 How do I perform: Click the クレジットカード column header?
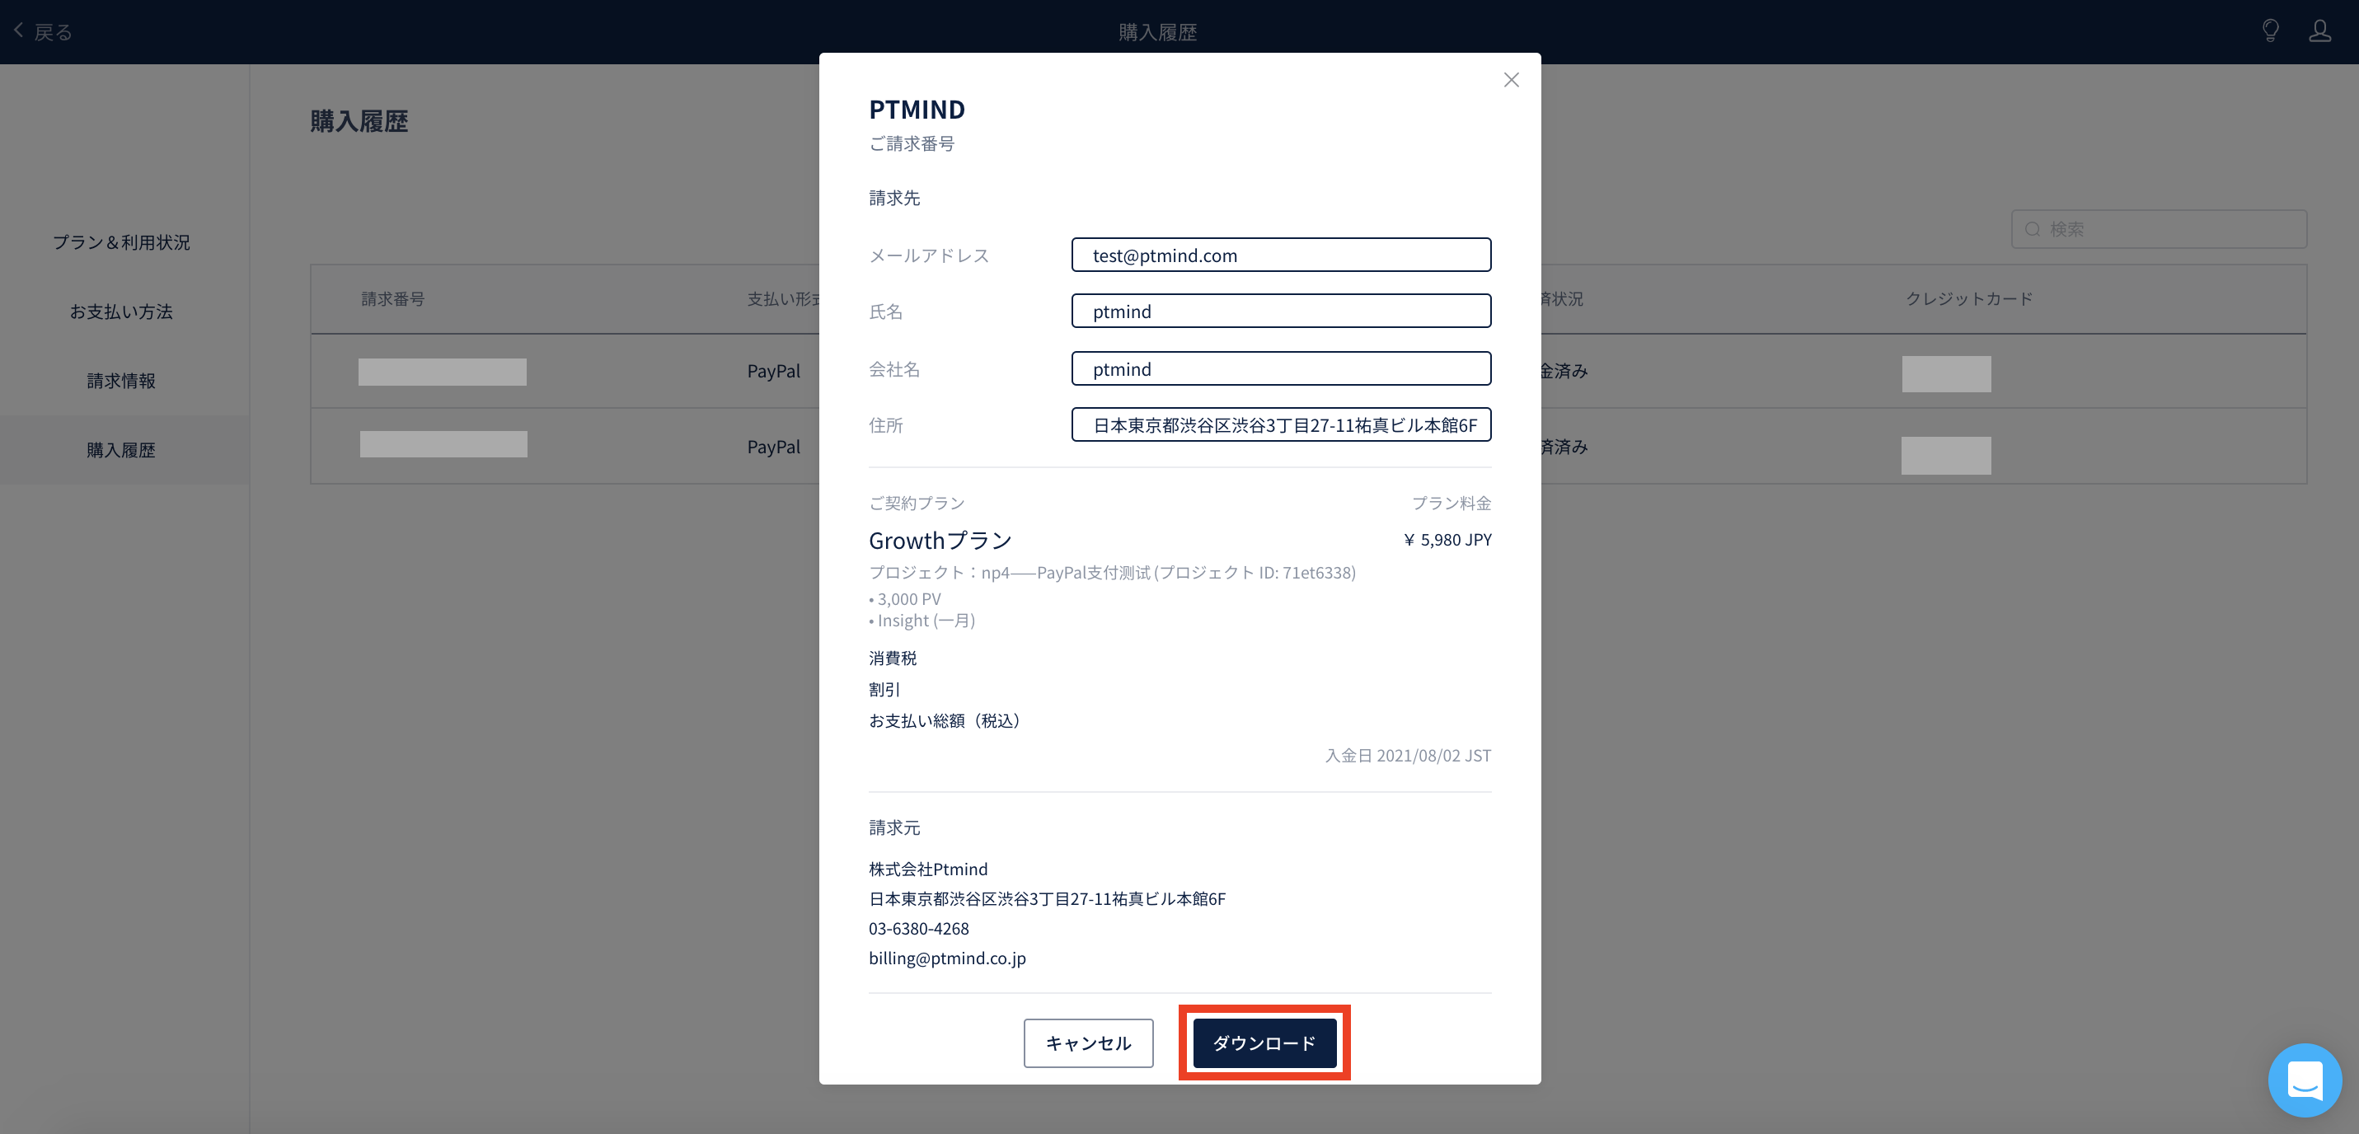coord(1969,298)
